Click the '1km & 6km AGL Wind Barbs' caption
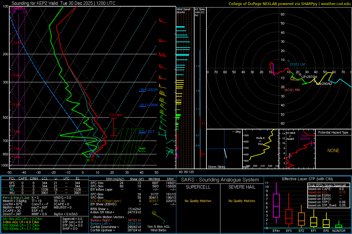The image size is (352, 234). pos(158,228)
